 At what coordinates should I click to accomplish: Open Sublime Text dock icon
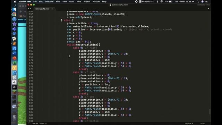[x=14, y=43]
